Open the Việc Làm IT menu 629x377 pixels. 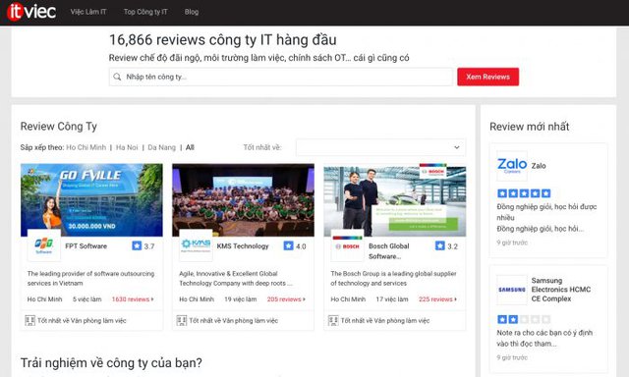click(x=88, y=12)
